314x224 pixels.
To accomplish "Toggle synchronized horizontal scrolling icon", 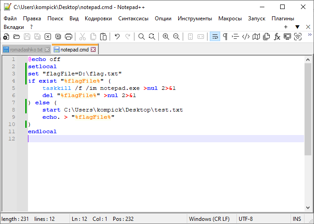I will coord(201,37).
